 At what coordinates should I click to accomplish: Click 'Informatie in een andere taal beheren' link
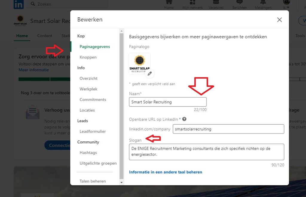tap(166, 172)
